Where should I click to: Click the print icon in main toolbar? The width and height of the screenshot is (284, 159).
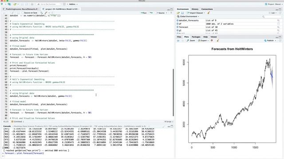(32, 4)
